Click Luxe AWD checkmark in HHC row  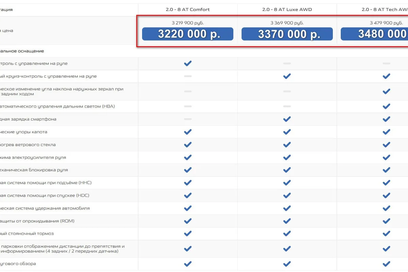(287, 183)
